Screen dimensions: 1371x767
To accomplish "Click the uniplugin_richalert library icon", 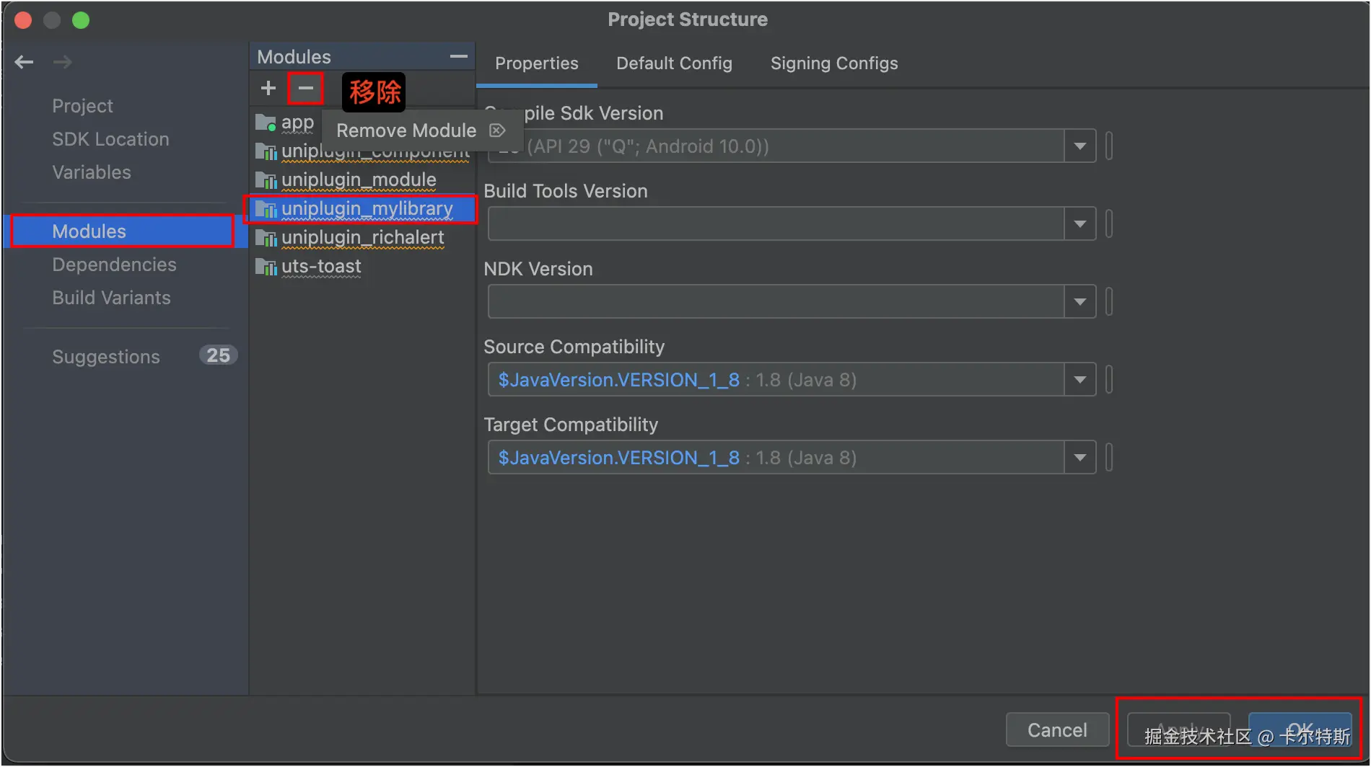I will click(266, 238).
